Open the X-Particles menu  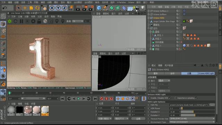(121, 2)
